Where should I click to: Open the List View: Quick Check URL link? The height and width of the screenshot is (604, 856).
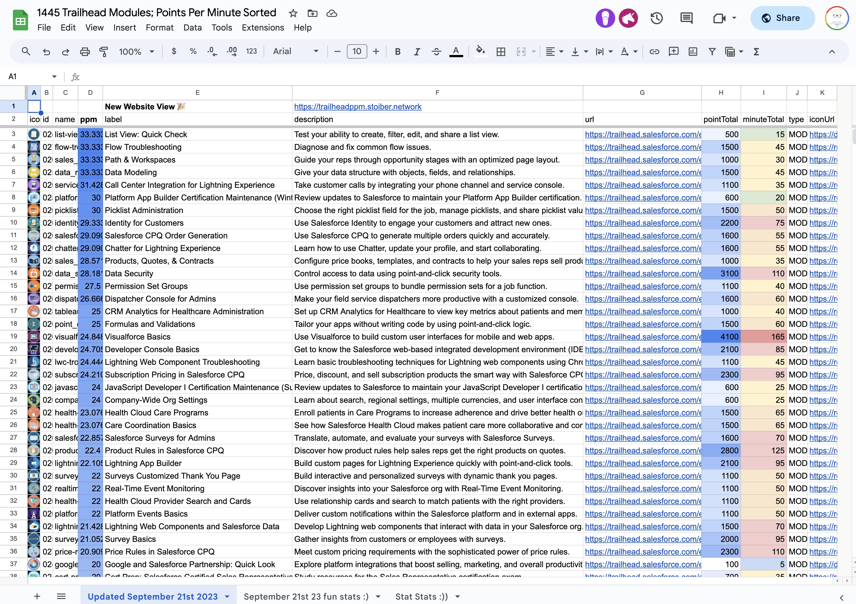(x=643, y=134)
